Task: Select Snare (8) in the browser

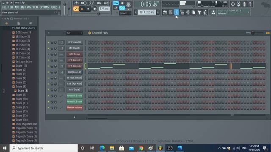Action: pyautogui.click(x=22, y=91)
